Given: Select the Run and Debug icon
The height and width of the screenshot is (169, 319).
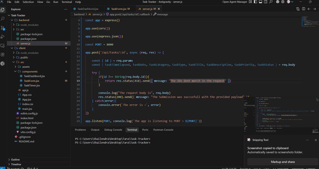Looking at the screenshot, I should tap(3, 37).
